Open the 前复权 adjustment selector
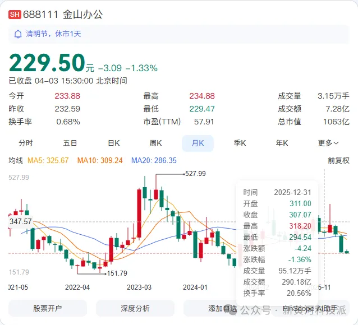The image size is (358, 325). (338, 161)
